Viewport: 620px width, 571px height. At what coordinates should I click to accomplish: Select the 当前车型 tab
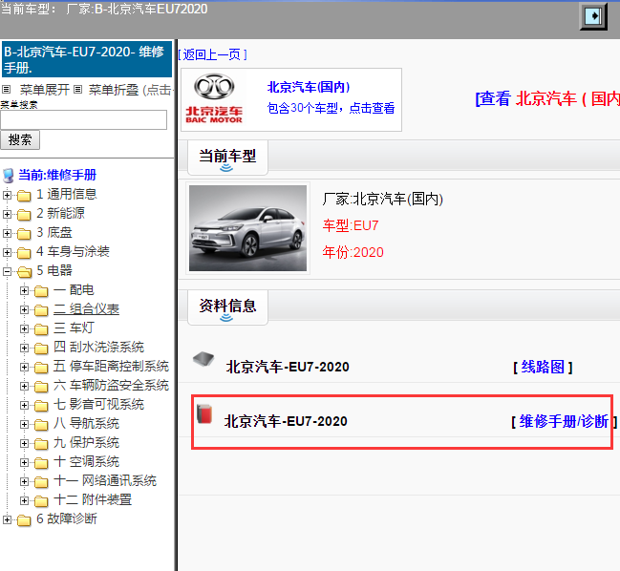(227, 158)
